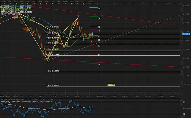Image resolution: width=191 pixels, height=118 pixels.
Task: Select the PIVOT(EUR/USD) indicator label
Action: tap(11, 14)
